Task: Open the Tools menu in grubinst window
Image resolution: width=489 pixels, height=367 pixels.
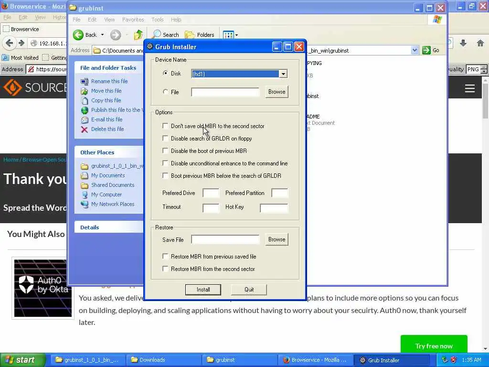Action: click(x=158, y=20)
